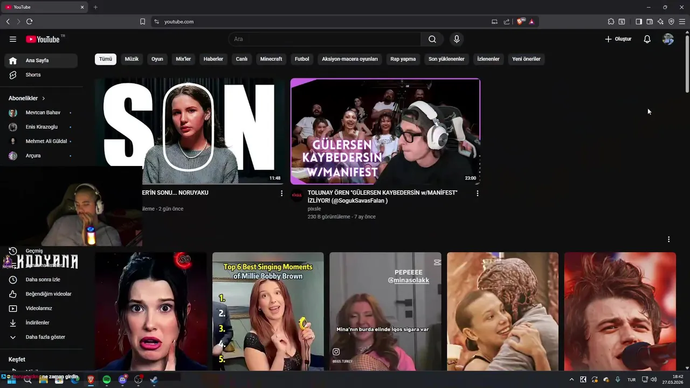This screenshot has width=690, height=388.
Task: Select the Minecraft filter chip
Action: tap(271, 59)
